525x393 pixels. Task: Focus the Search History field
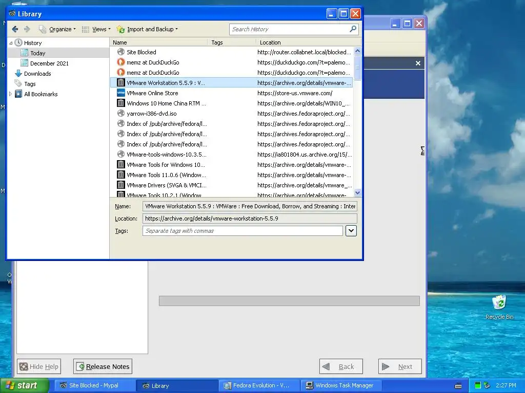290,29
